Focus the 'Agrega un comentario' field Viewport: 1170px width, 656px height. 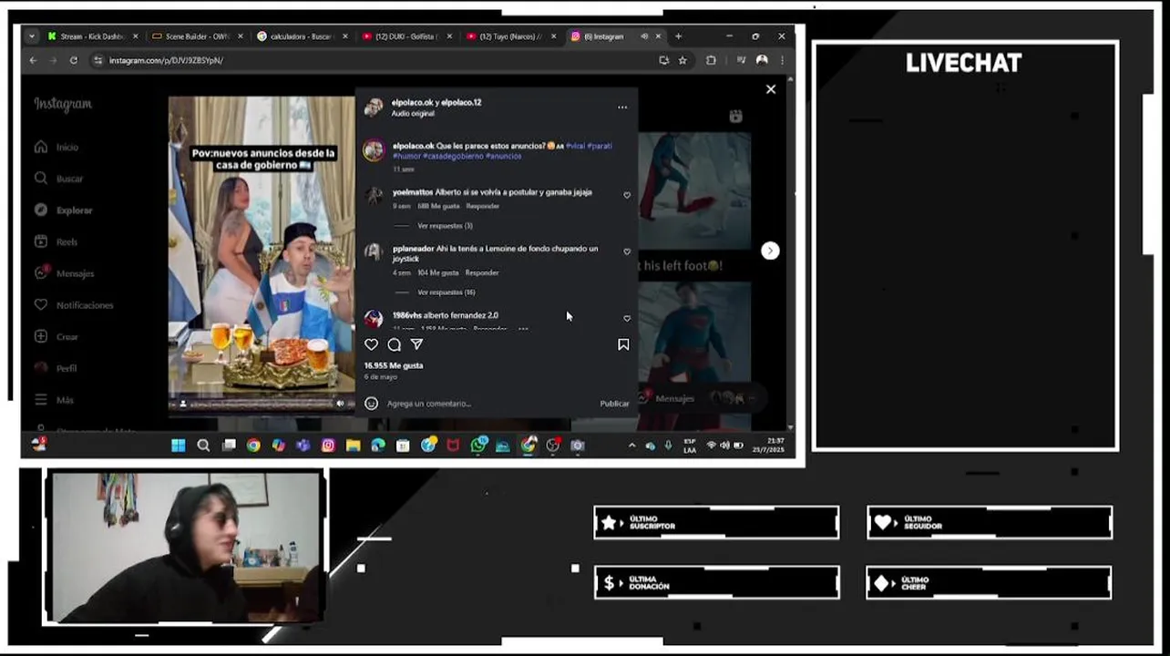tap(488, 404)
